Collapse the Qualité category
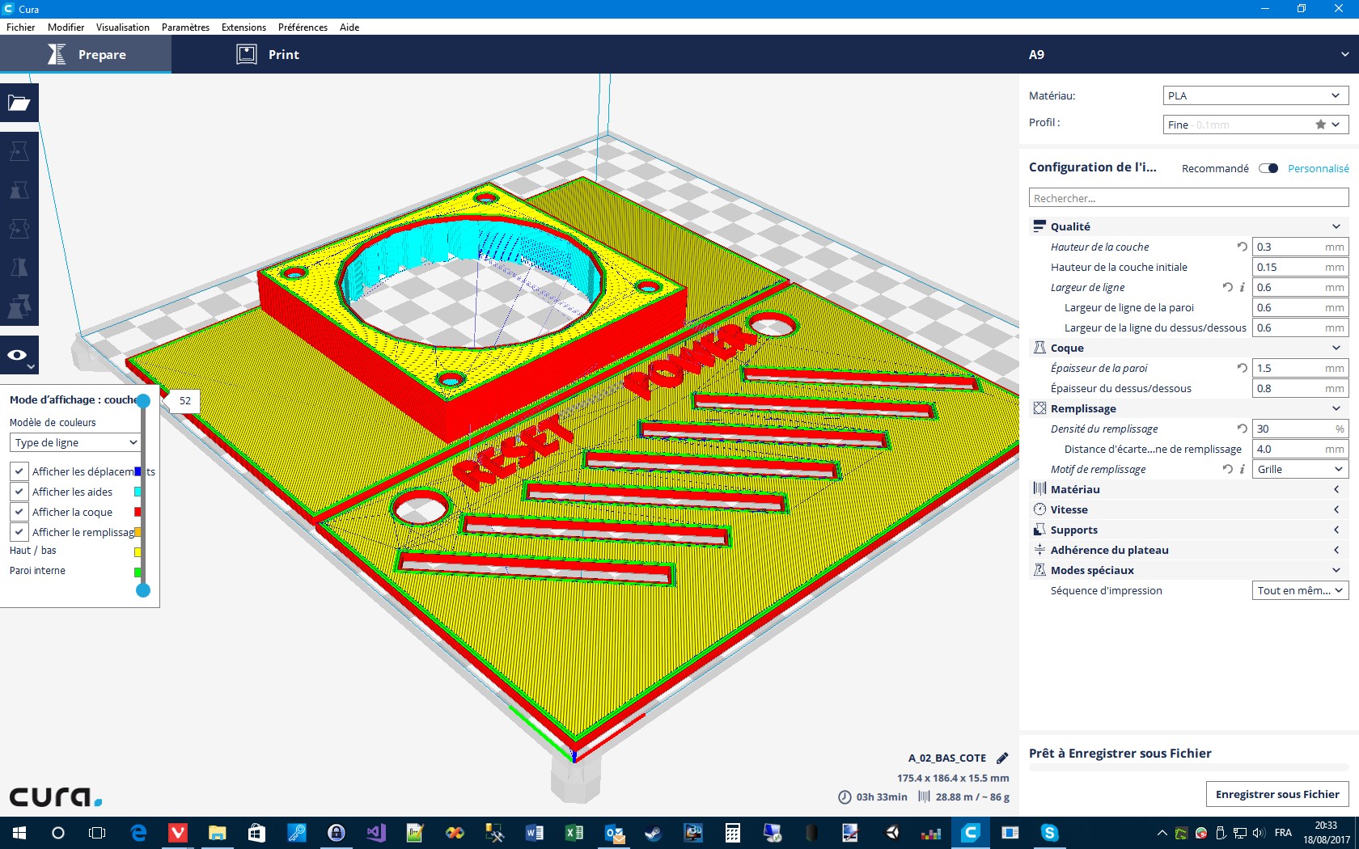Viewport: 1359px width, 849px height. [1188, 226]
